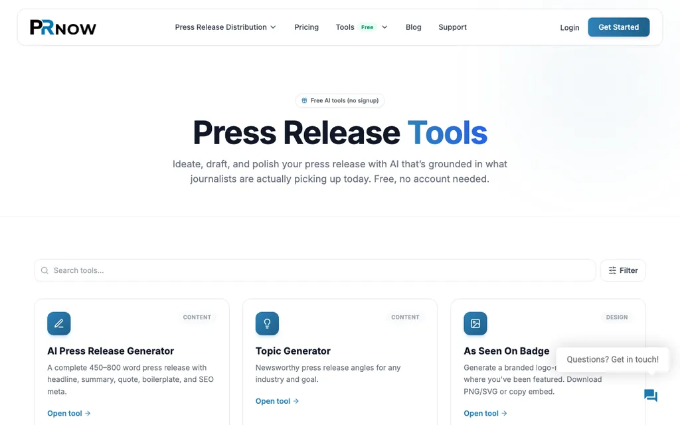Open the Support page
680x425 pixels.
coord(452,27)
